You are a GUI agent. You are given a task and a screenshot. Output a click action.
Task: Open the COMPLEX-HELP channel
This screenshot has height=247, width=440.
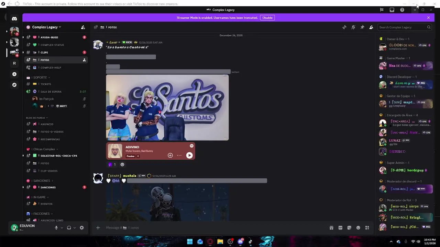click(x=56, y=68)
